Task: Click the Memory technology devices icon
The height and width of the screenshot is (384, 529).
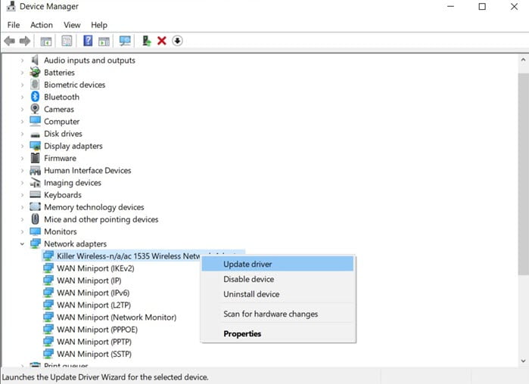Action: pyautogui.click(x=35, y=206)
